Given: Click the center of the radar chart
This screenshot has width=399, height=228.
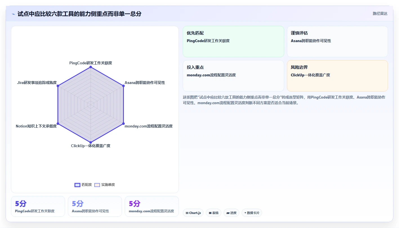Looking at the screenshot, I should pos(91,105).
